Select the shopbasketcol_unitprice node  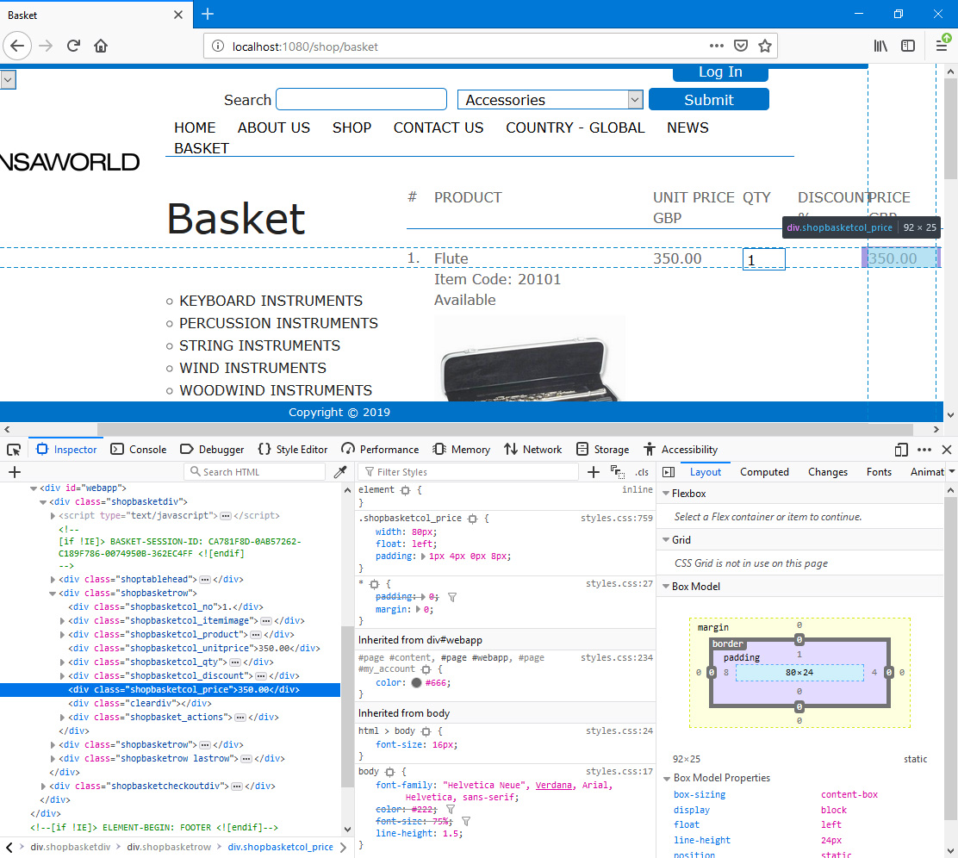click(194, 649)
